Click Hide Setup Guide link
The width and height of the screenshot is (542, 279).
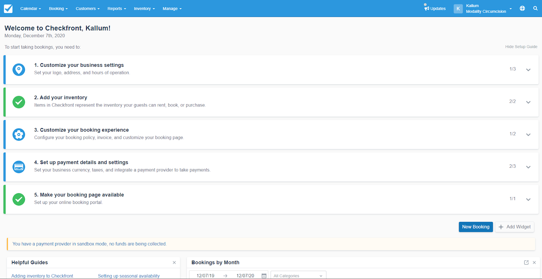pyautogui.click(x=521, y=47)
